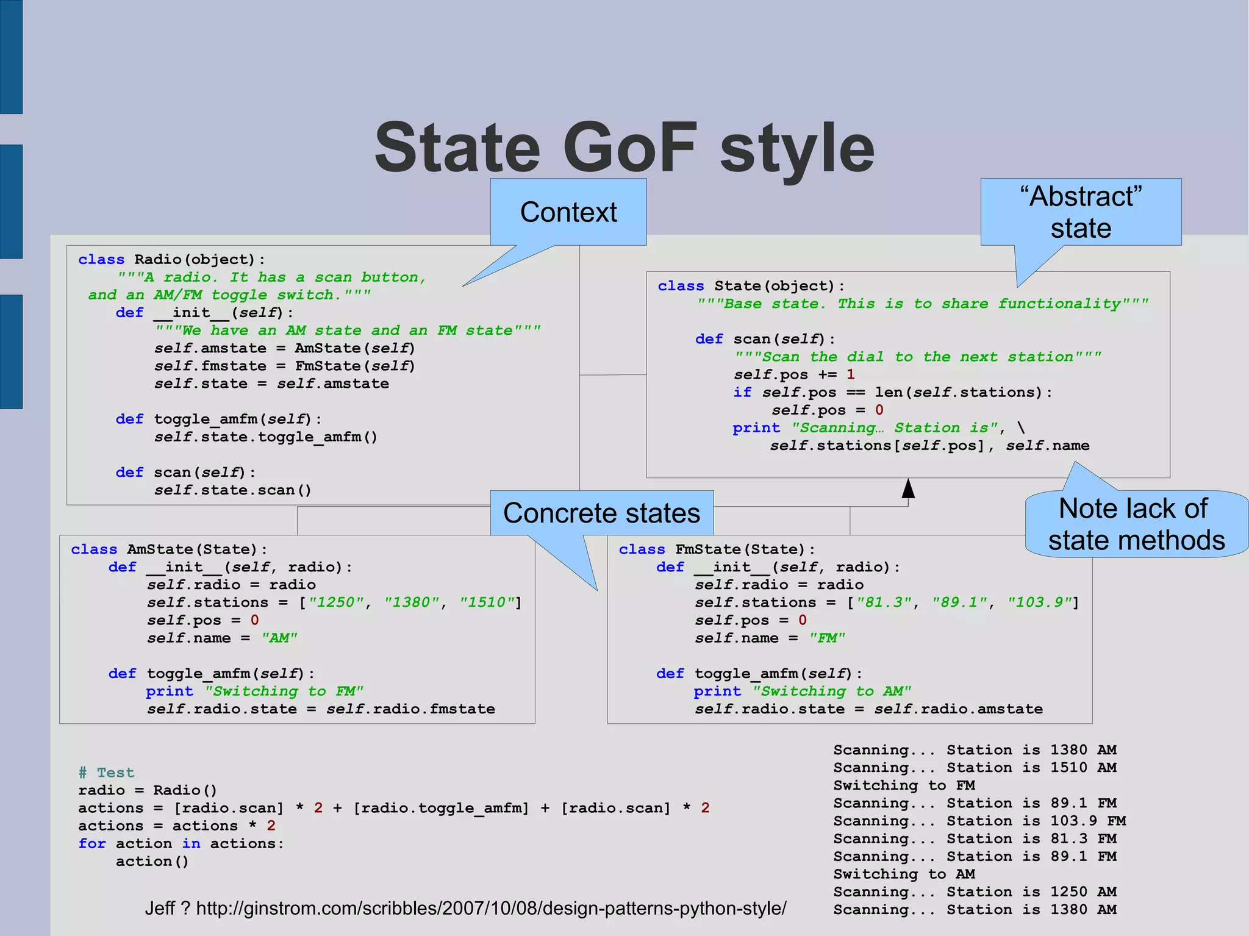The height and width of the screenshot is (936, 1249).
Task: Click the 'class AmState(State):' header
Action: pos(169,549)
